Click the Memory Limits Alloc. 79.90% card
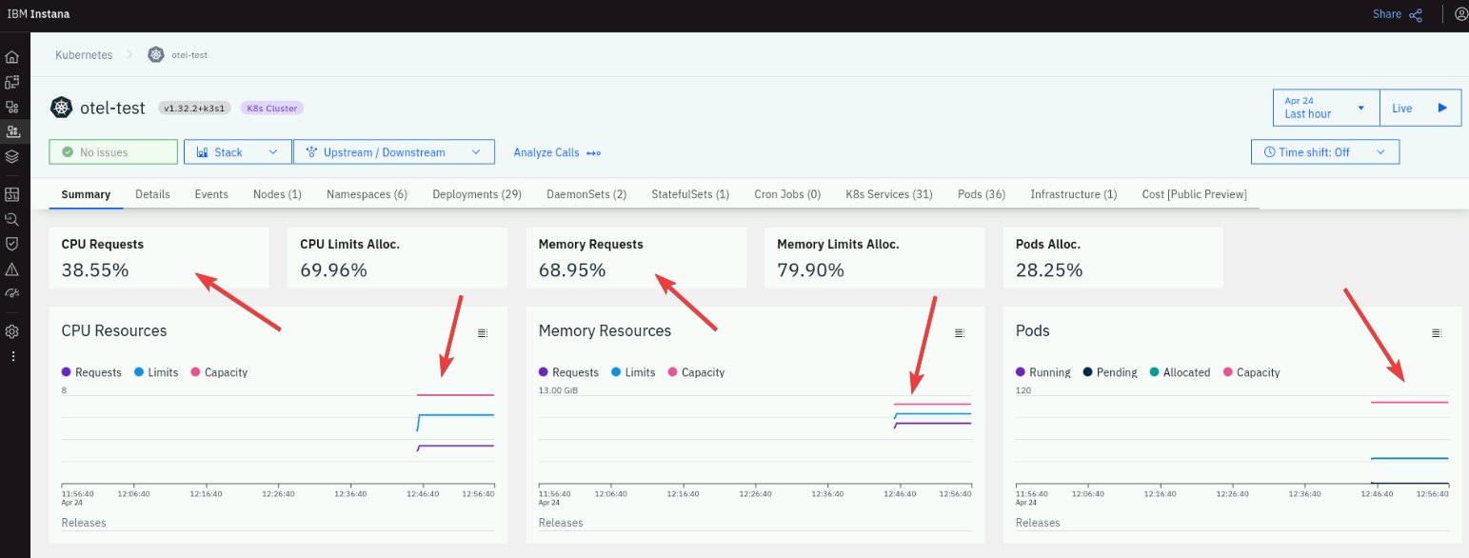Screen dimensions: 1469x558 (x=875, y=257)
